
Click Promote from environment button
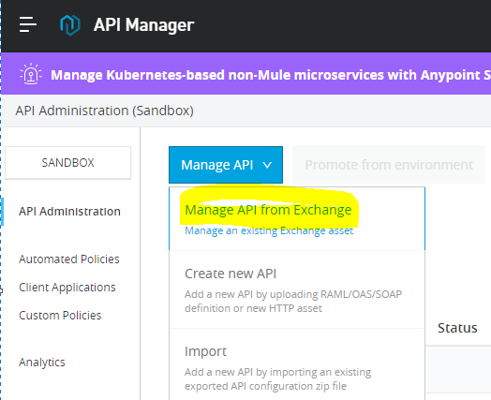[x=389, y=165]
